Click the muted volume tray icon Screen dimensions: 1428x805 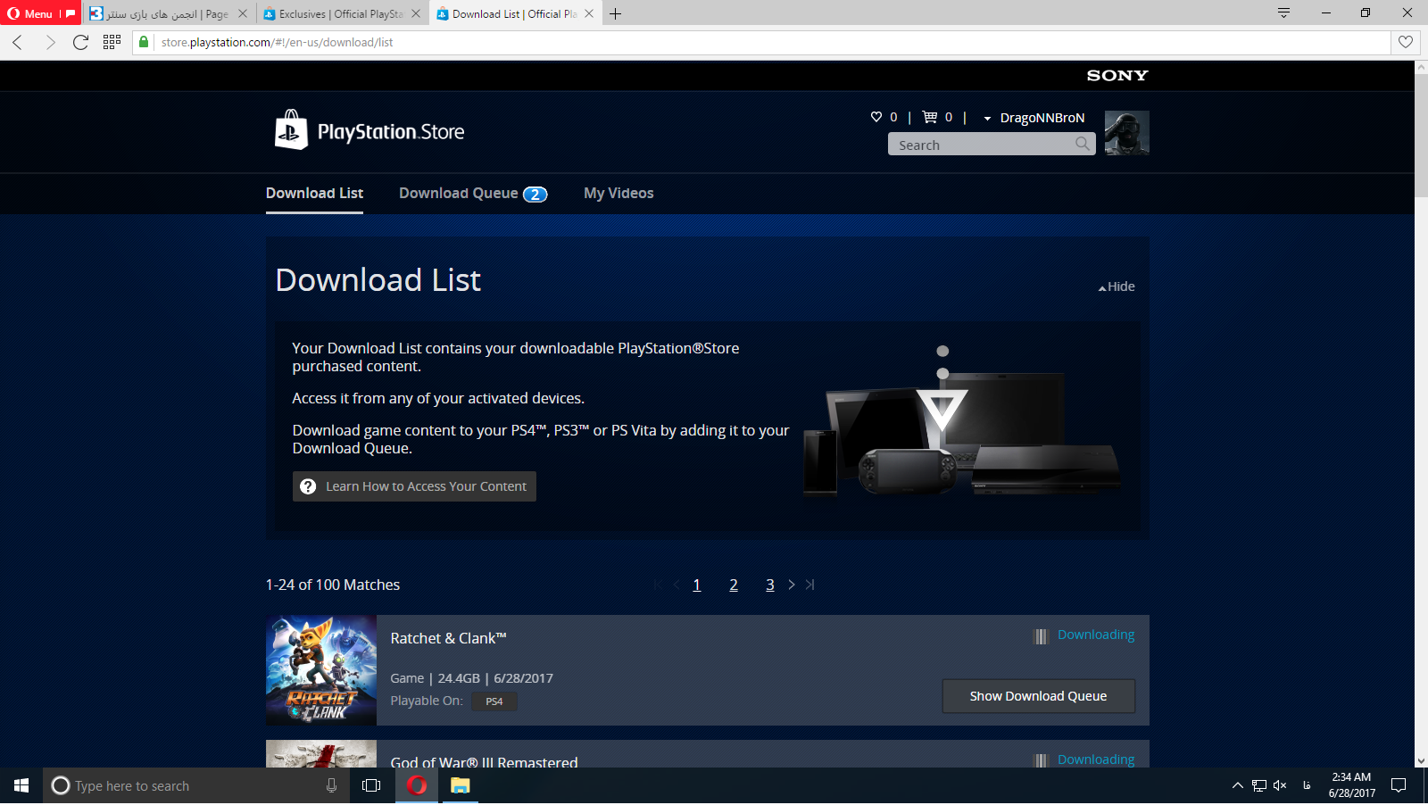tap(1280, 785)
